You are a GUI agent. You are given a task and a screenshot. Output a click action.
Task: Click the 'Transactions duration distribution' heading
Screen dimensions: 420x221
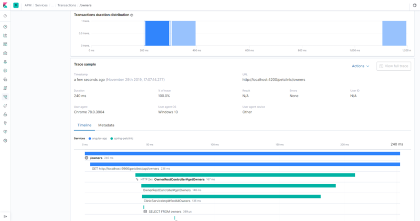[x=101, y=15]
